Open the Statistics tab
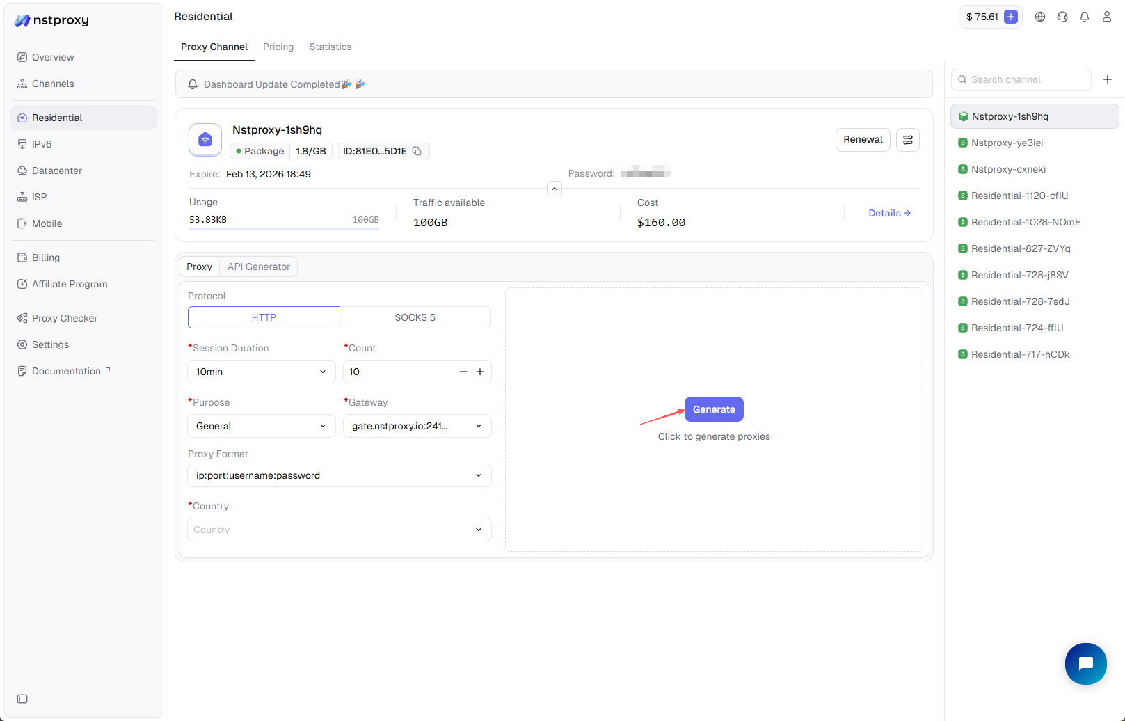Screen dimensions: 1125x721 point(330,47)
